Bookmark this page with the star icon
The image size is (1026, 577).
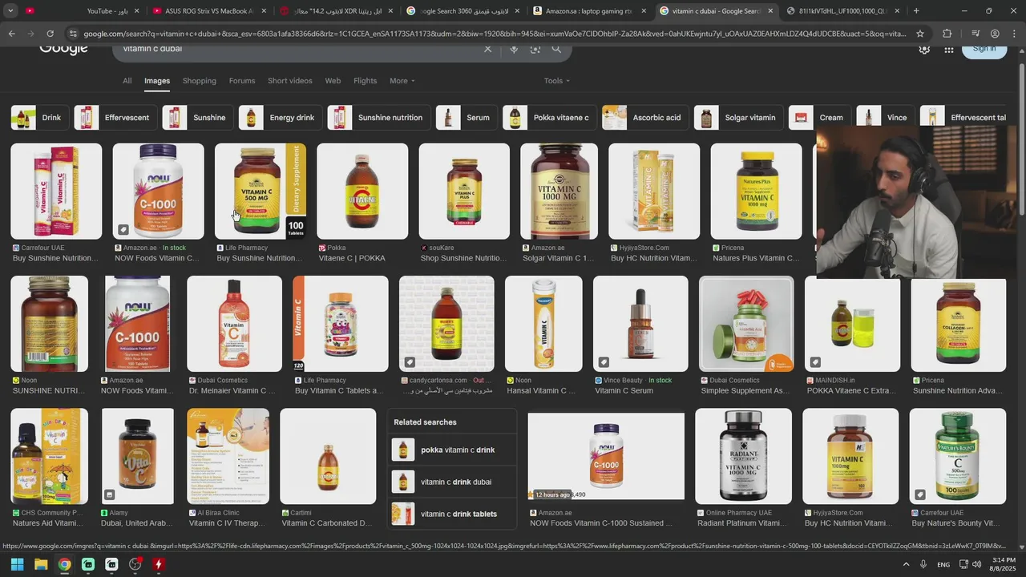(x=920, y=34)
